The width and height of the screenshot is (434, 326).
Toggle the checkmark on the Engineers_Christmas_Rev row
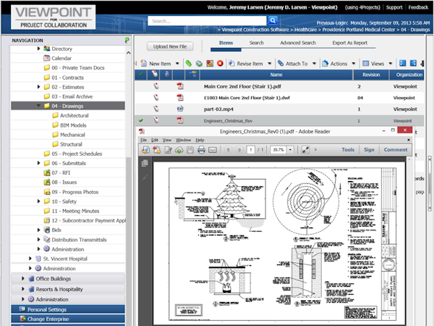click(141, 120)
